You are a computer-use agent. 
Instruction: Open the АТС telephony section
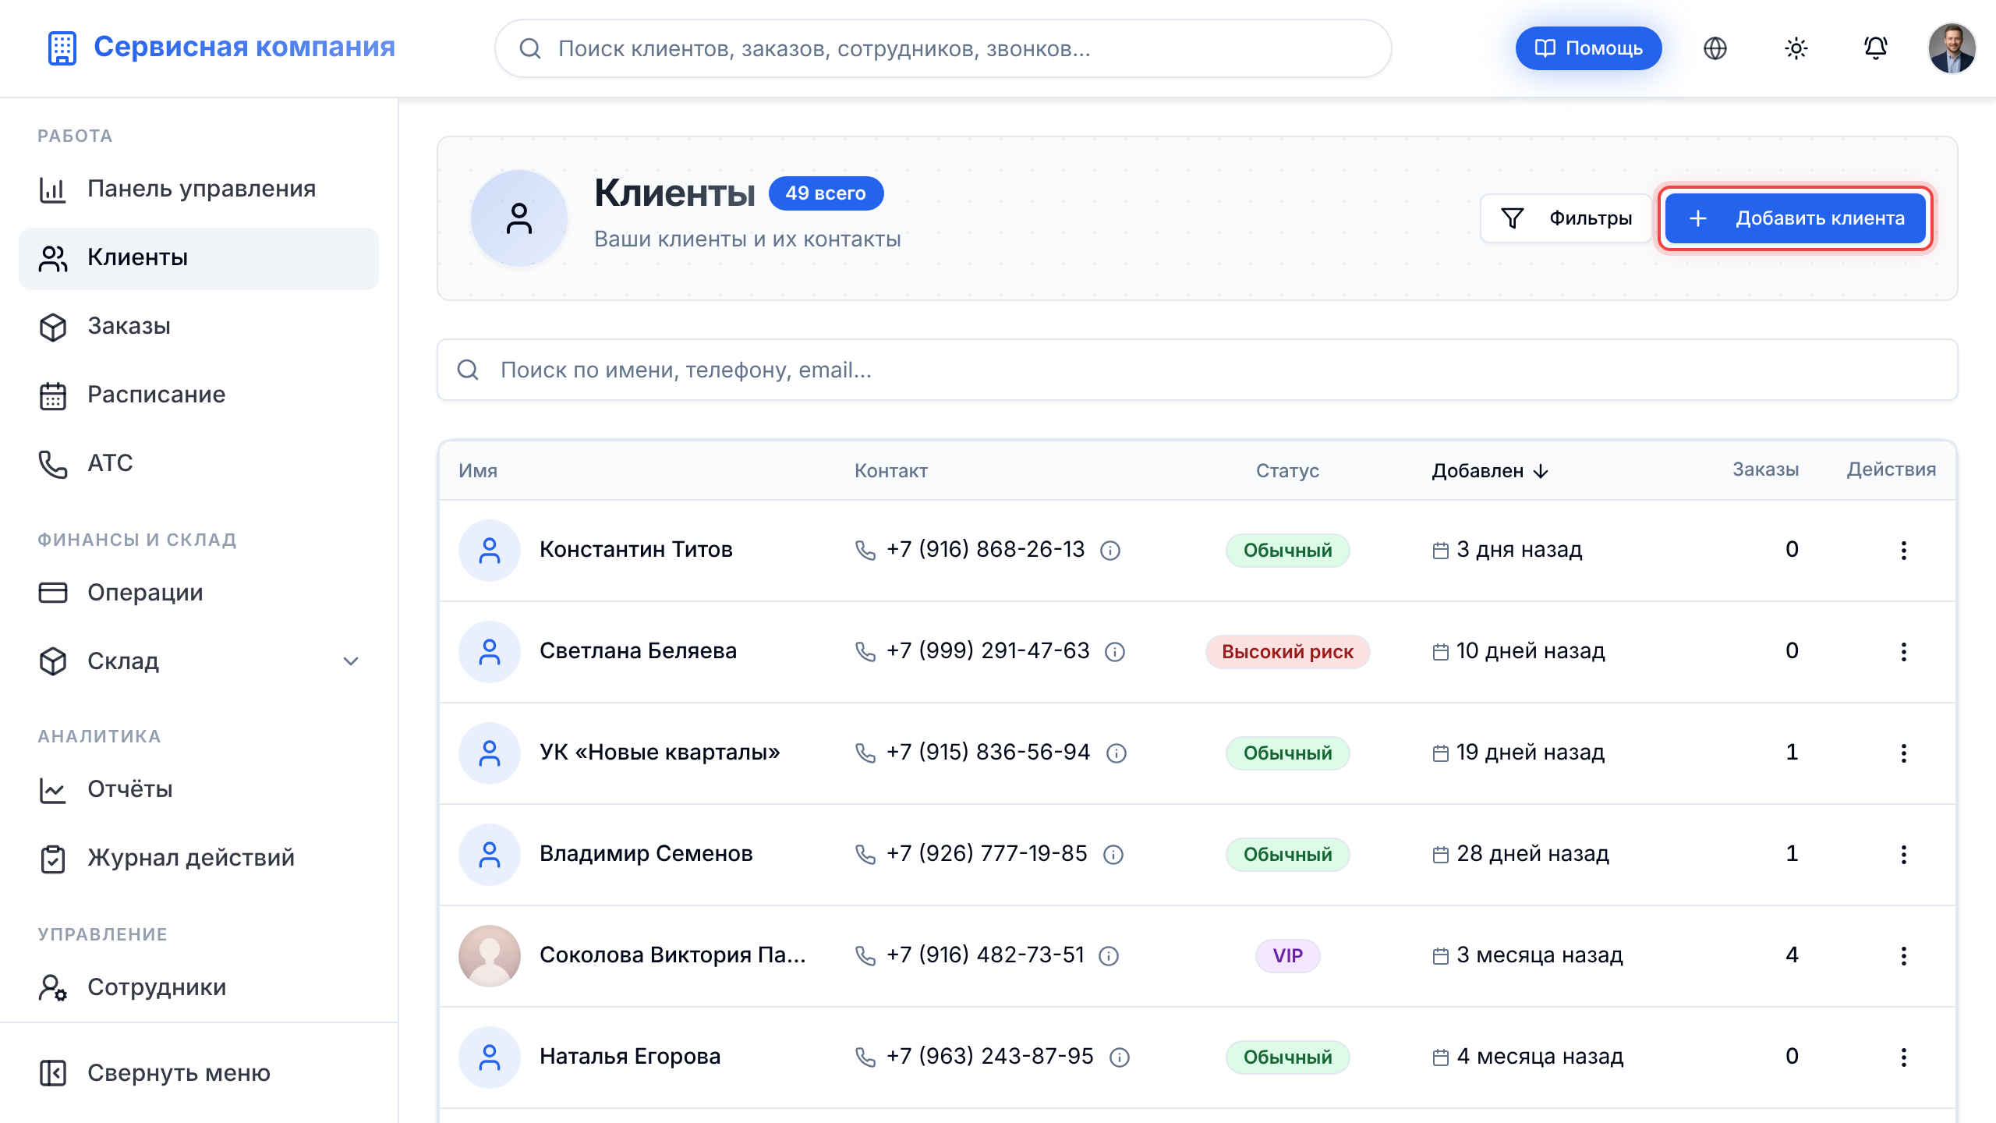[x=199, y=463]
